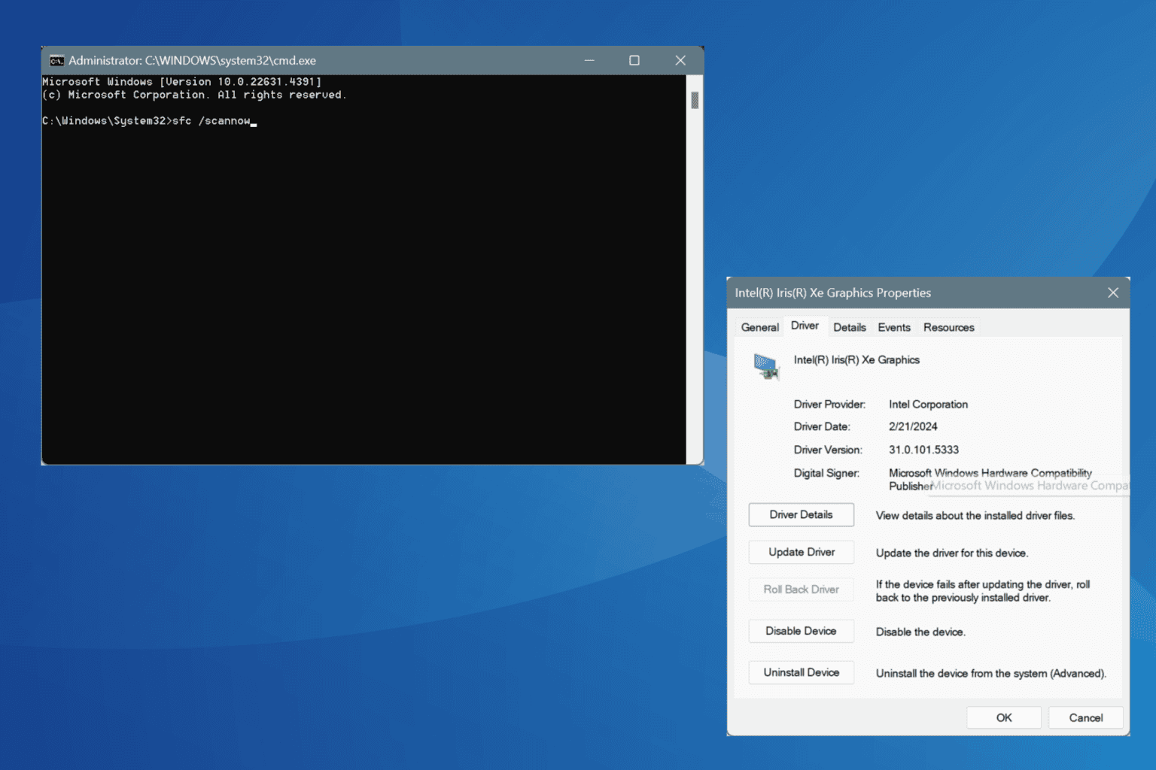Click the Driver Details button
1156x770 pixels.
pyautogui.click(x=801, y=514)
